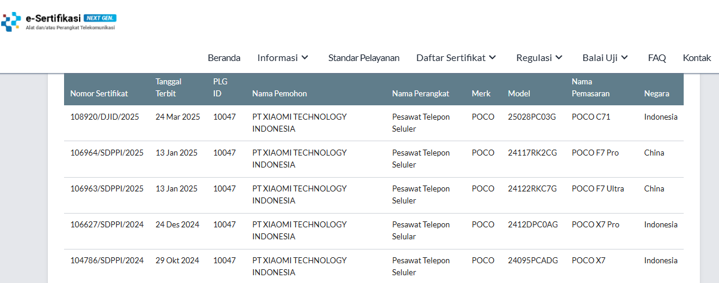
Task: Expand the Informasi dropdown menu
Action: point(283,58)
